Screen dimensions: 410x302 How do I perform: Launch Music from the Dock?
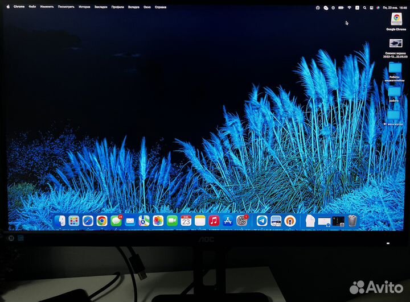coord(214,221)
